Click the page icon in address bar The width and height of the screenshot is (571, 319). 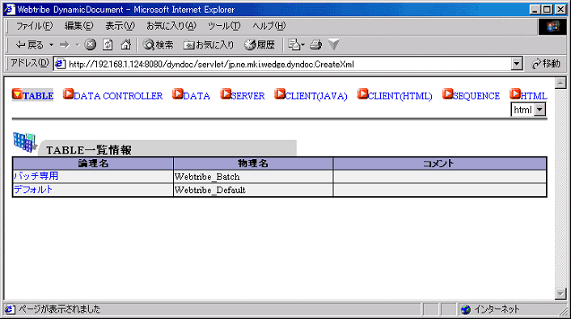[60, 64]
